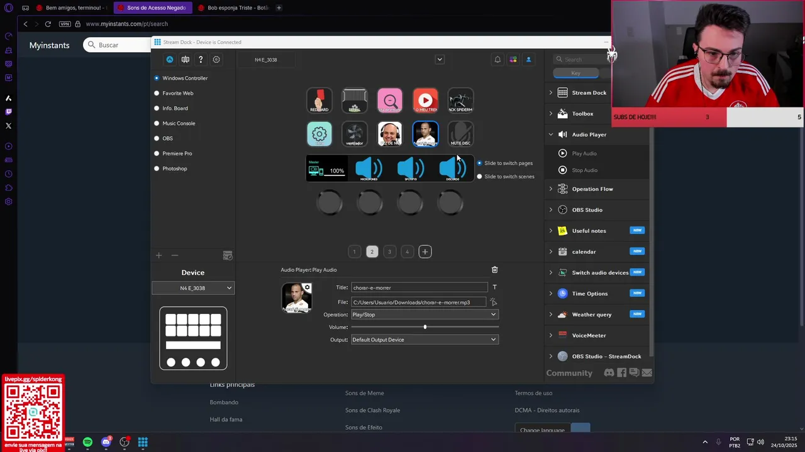The width and height of the screenshot is (805, 452).
Task: Select the ventilador fan key
Action: coord(355,134)
